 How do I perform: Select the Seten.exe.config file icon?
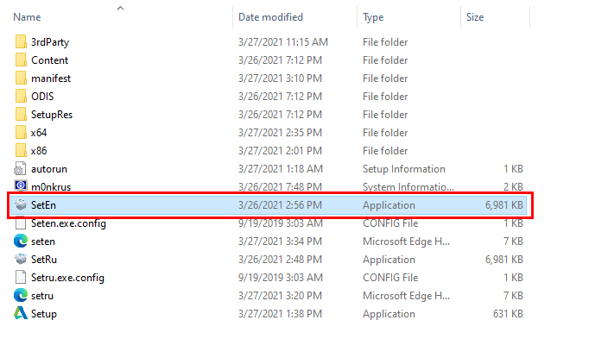tap(22, 223)
